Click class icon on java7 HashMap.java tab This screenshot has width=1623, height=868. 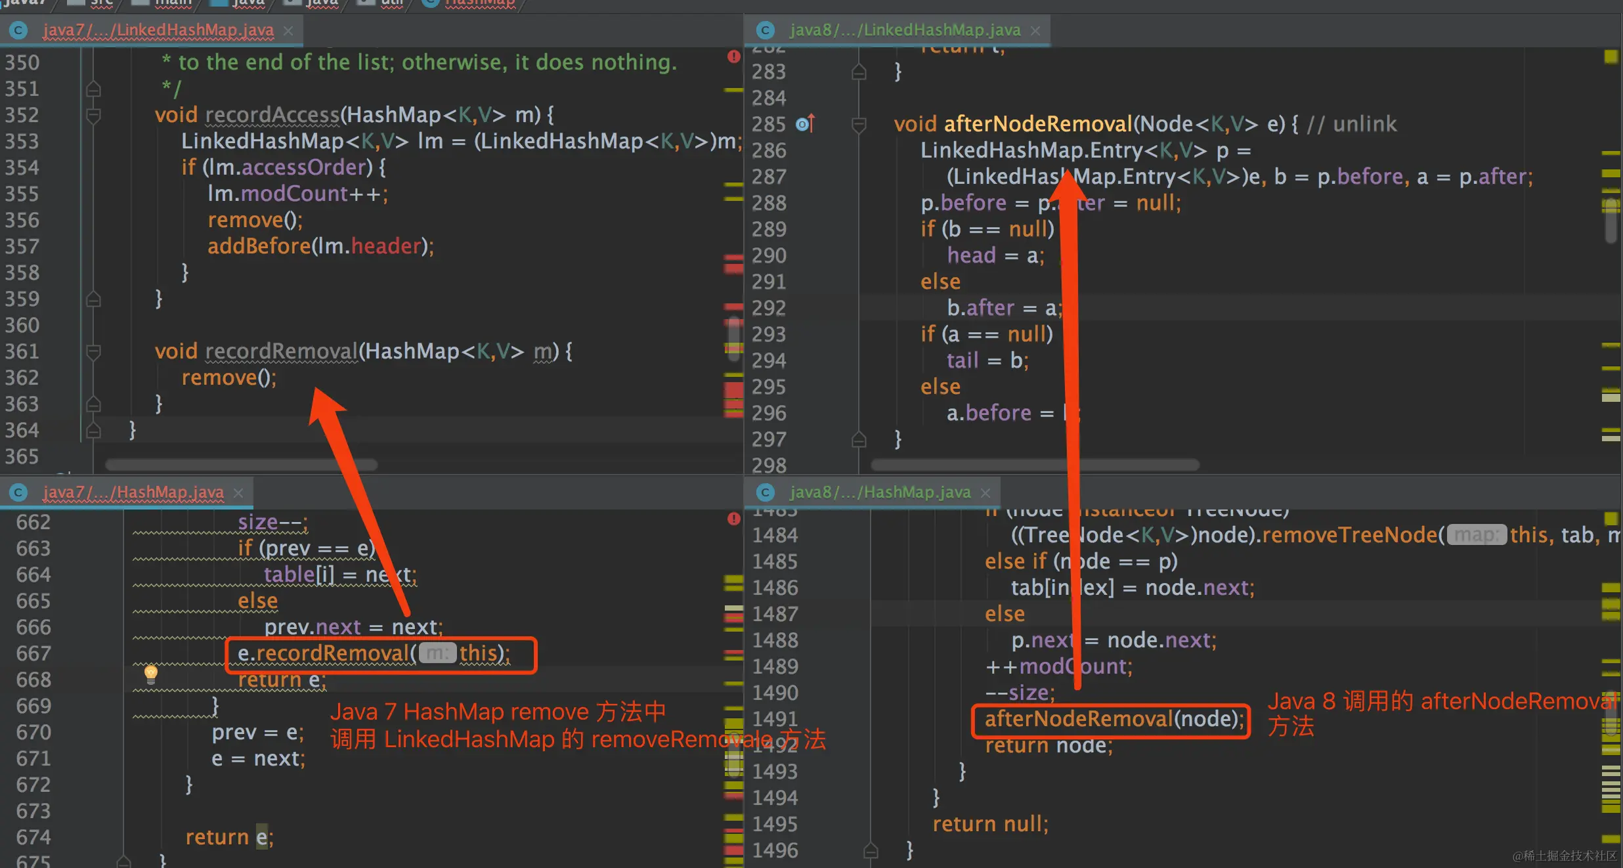(x=18, y=492)
